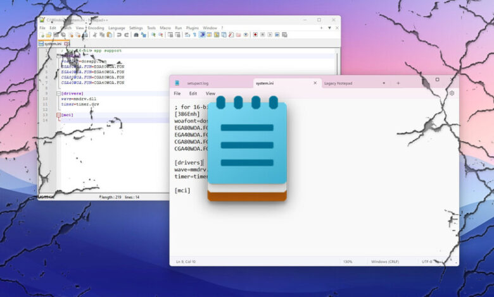Click the Record Macro red dot icon
The image size is (494, 297).
pos(254,35)
